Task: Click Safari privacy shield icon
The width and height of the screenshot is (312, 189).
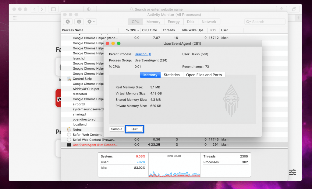Action: point(89,9)
